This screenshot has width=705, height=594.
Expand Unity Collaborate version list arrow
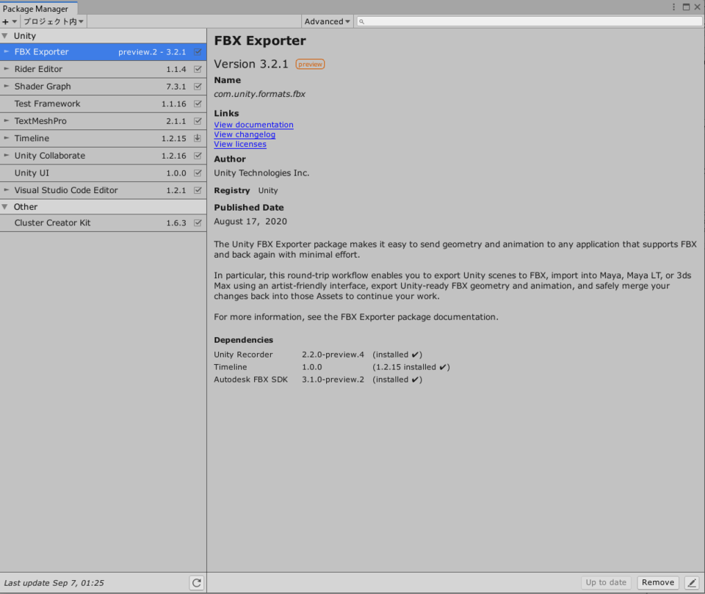(7, 155)
